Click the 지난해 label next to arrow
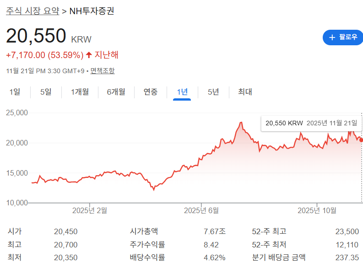The image size is (363, 268). tap(106, 55)
